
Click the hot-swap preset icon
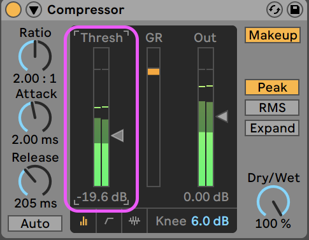275,10
